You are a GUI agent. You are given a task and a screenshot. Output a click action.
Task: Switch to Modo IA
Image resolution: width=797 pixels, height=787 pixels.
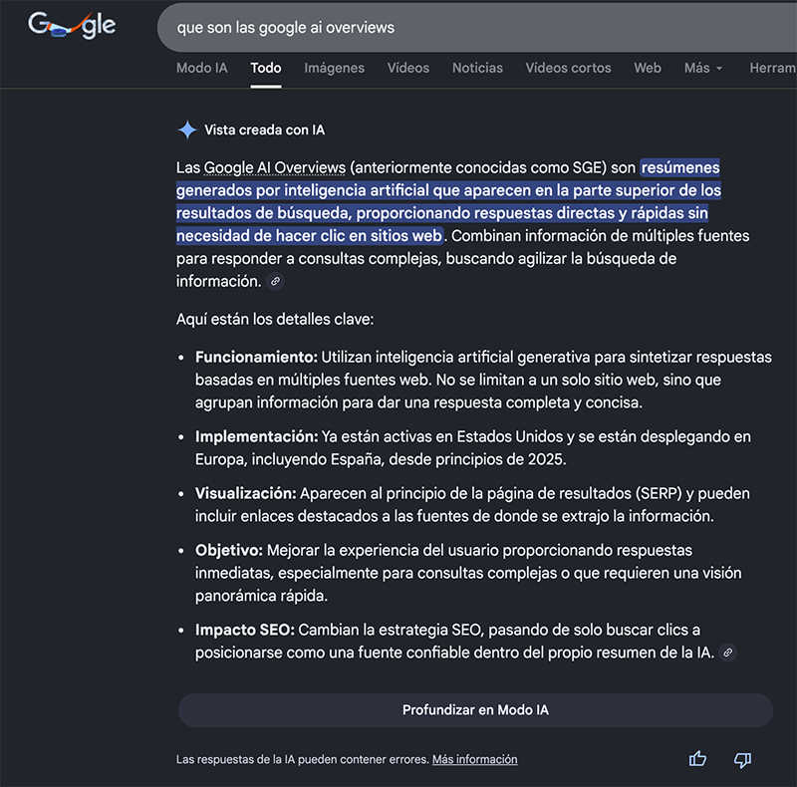click(x=201, y=68)
